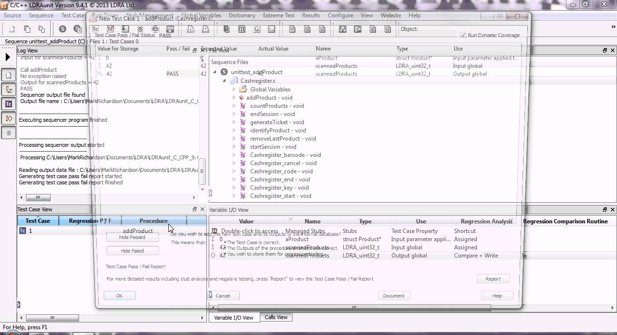This screenshot has height=335, width=617.
Task: Expand the removeLastProduct - void node
Action: point(234,139)
